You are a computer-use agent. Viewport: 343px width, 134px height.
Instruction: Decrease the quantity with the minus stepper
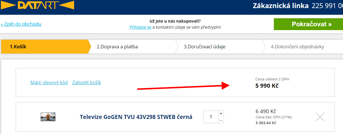point(221,120)
